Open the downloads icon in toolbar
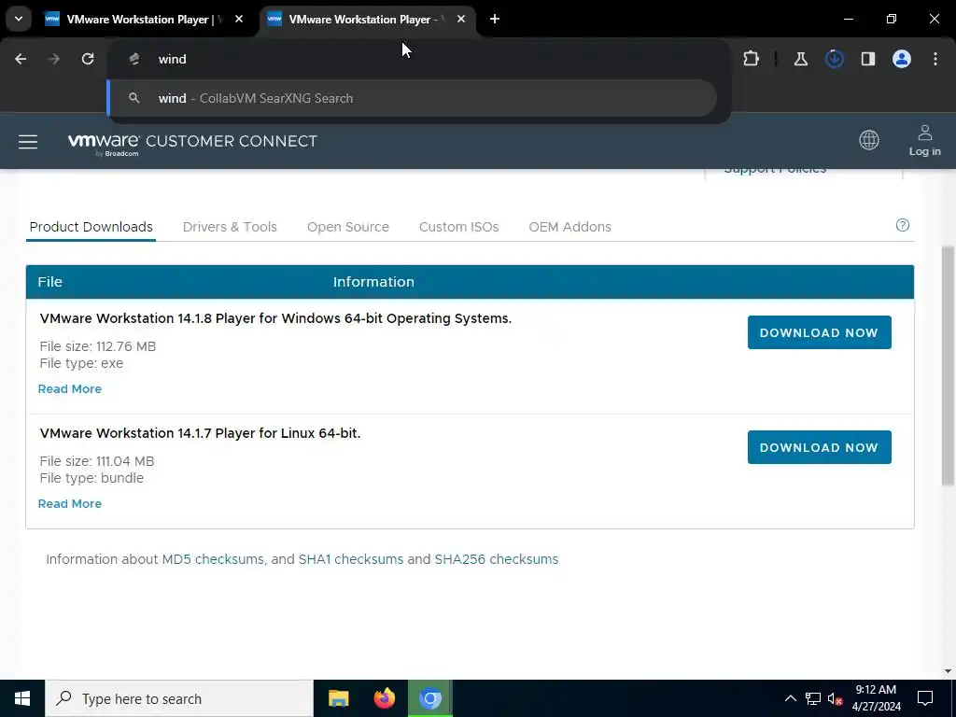The height and width of the screenshot is (717, 956). click(x=834, y=59)
